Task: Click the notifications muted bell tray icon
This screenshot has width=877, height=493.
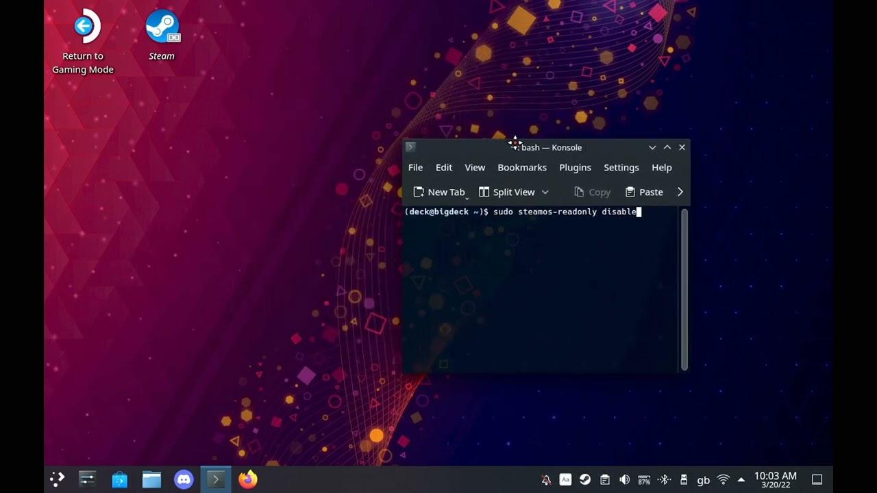Action: click(x=546, y=480)
